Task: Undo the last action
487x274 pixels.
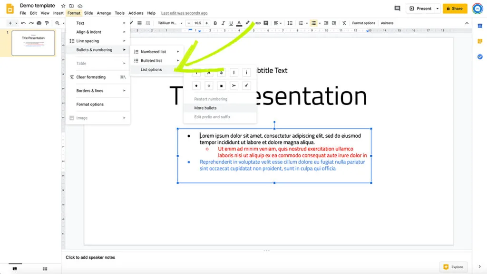Action: tap(23, 23)
